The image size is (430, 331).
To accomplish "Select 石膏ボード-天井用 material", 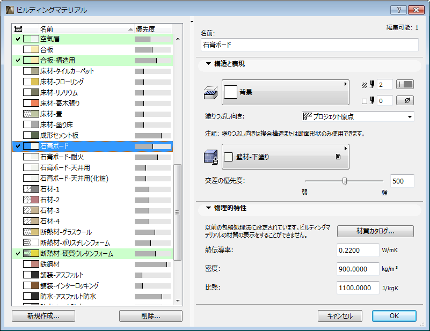I will coord(93,168).
